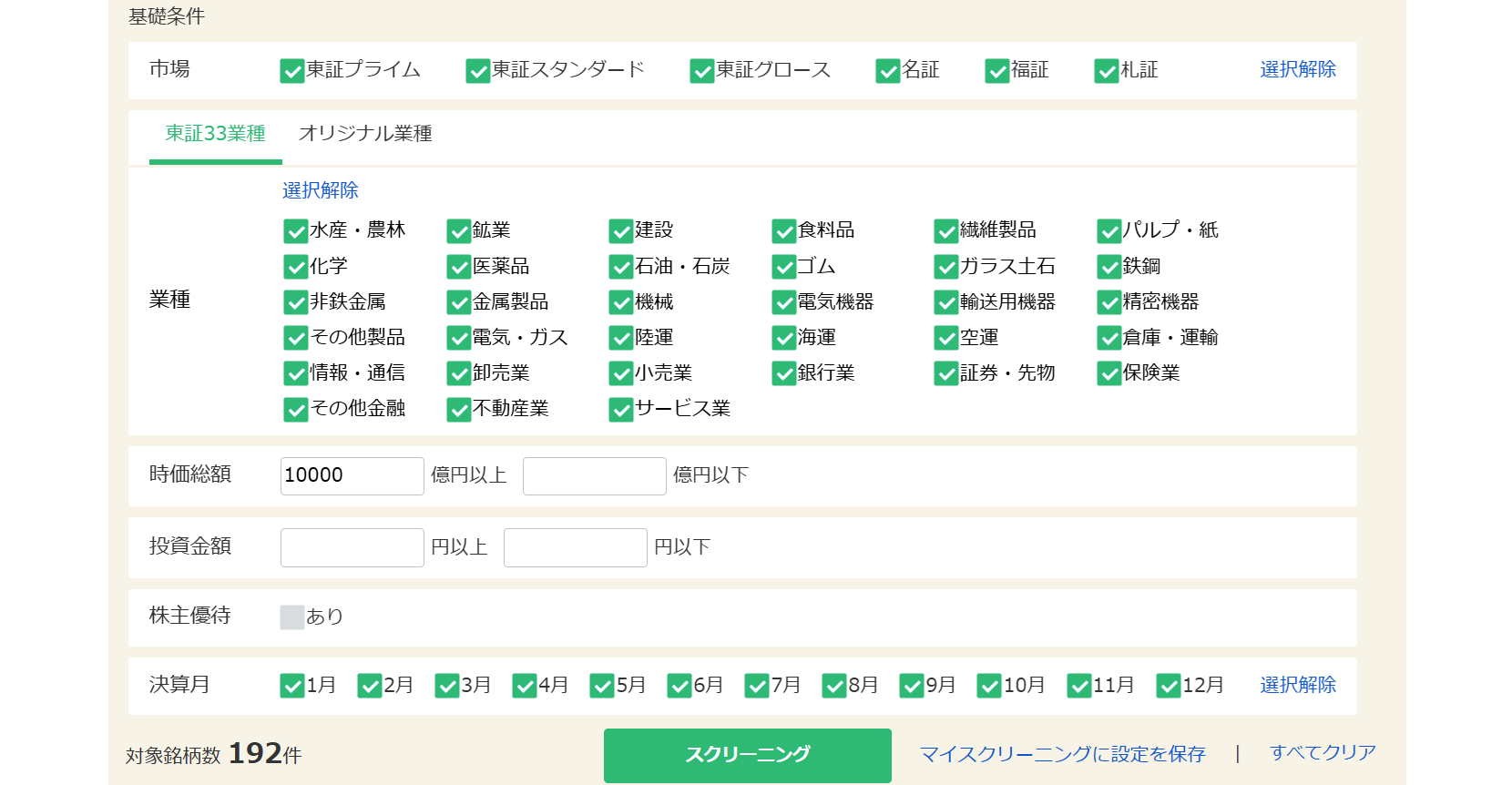Uncheck the 東証プライム market checkbox
This screenshot has width=1512, height=785.
pos(291,71)
